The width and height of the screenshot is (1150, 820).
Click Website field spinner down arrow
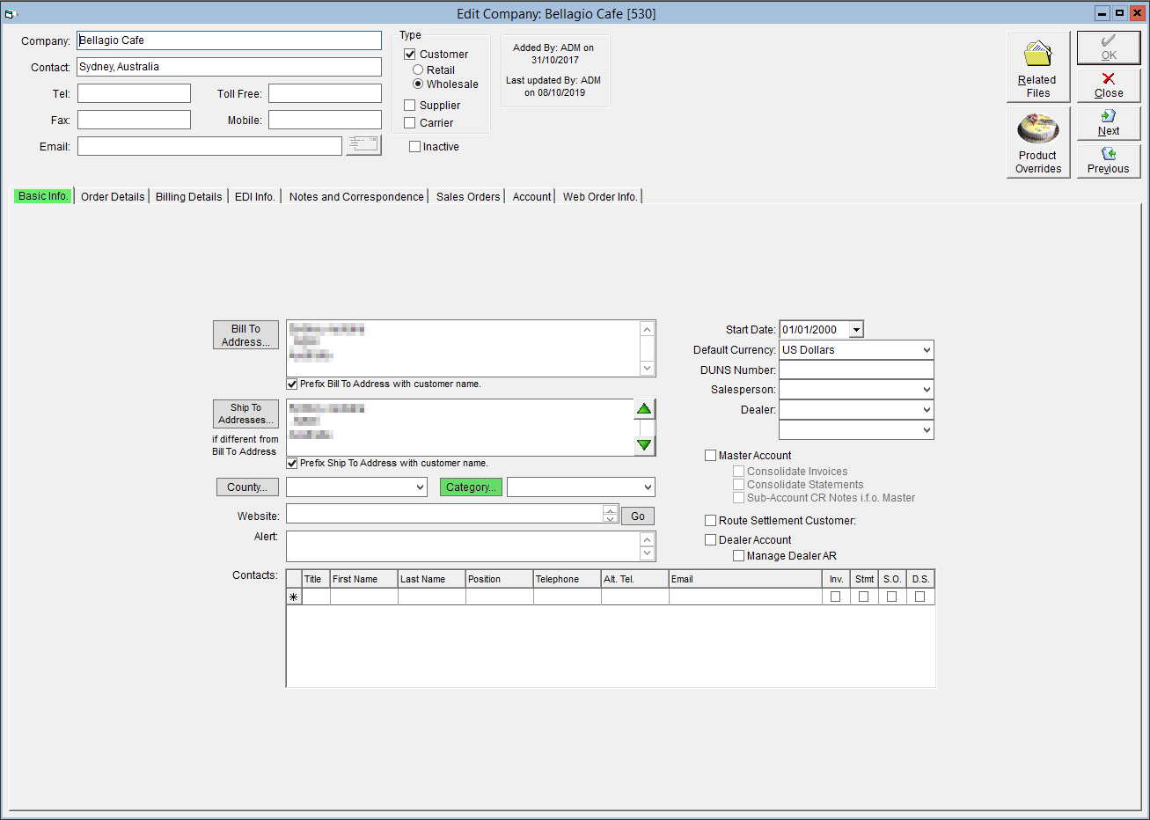click(x=610, y=519)
